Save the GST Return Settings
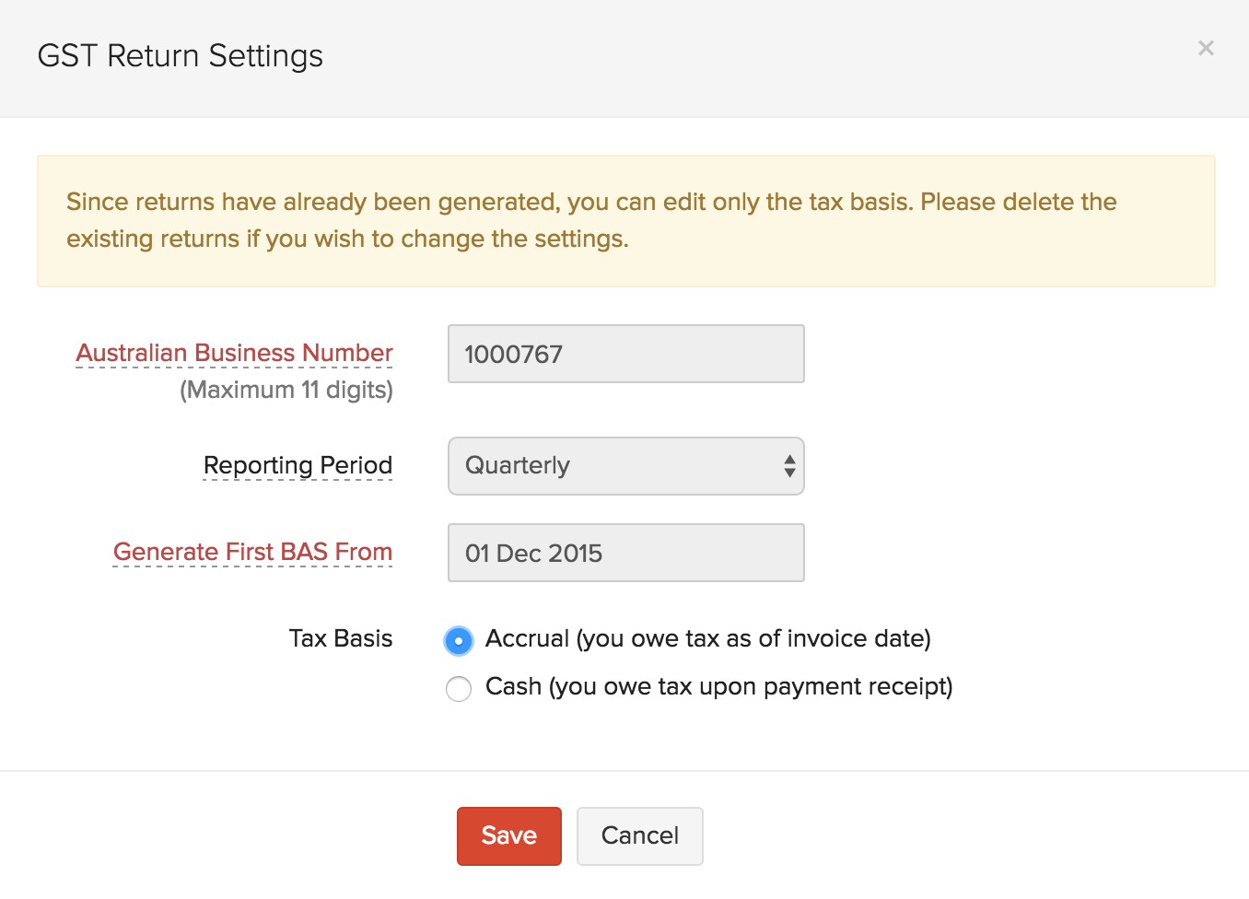Image resolution: width=1249 pixels, height=899 pixels. 508,835
